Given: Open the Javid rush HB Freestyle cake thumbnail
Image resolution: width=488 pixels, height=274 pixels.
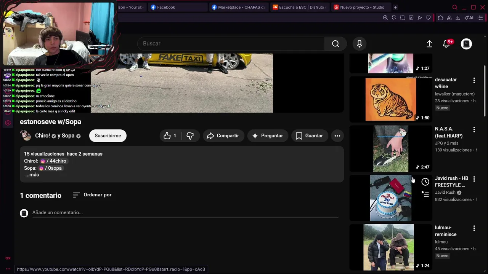Looking at the screenshot, I should pos(391,198).
